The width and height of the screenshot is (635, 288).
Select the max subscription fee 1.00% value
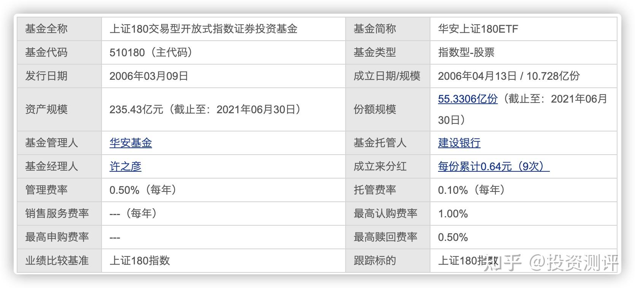[452, 214]
